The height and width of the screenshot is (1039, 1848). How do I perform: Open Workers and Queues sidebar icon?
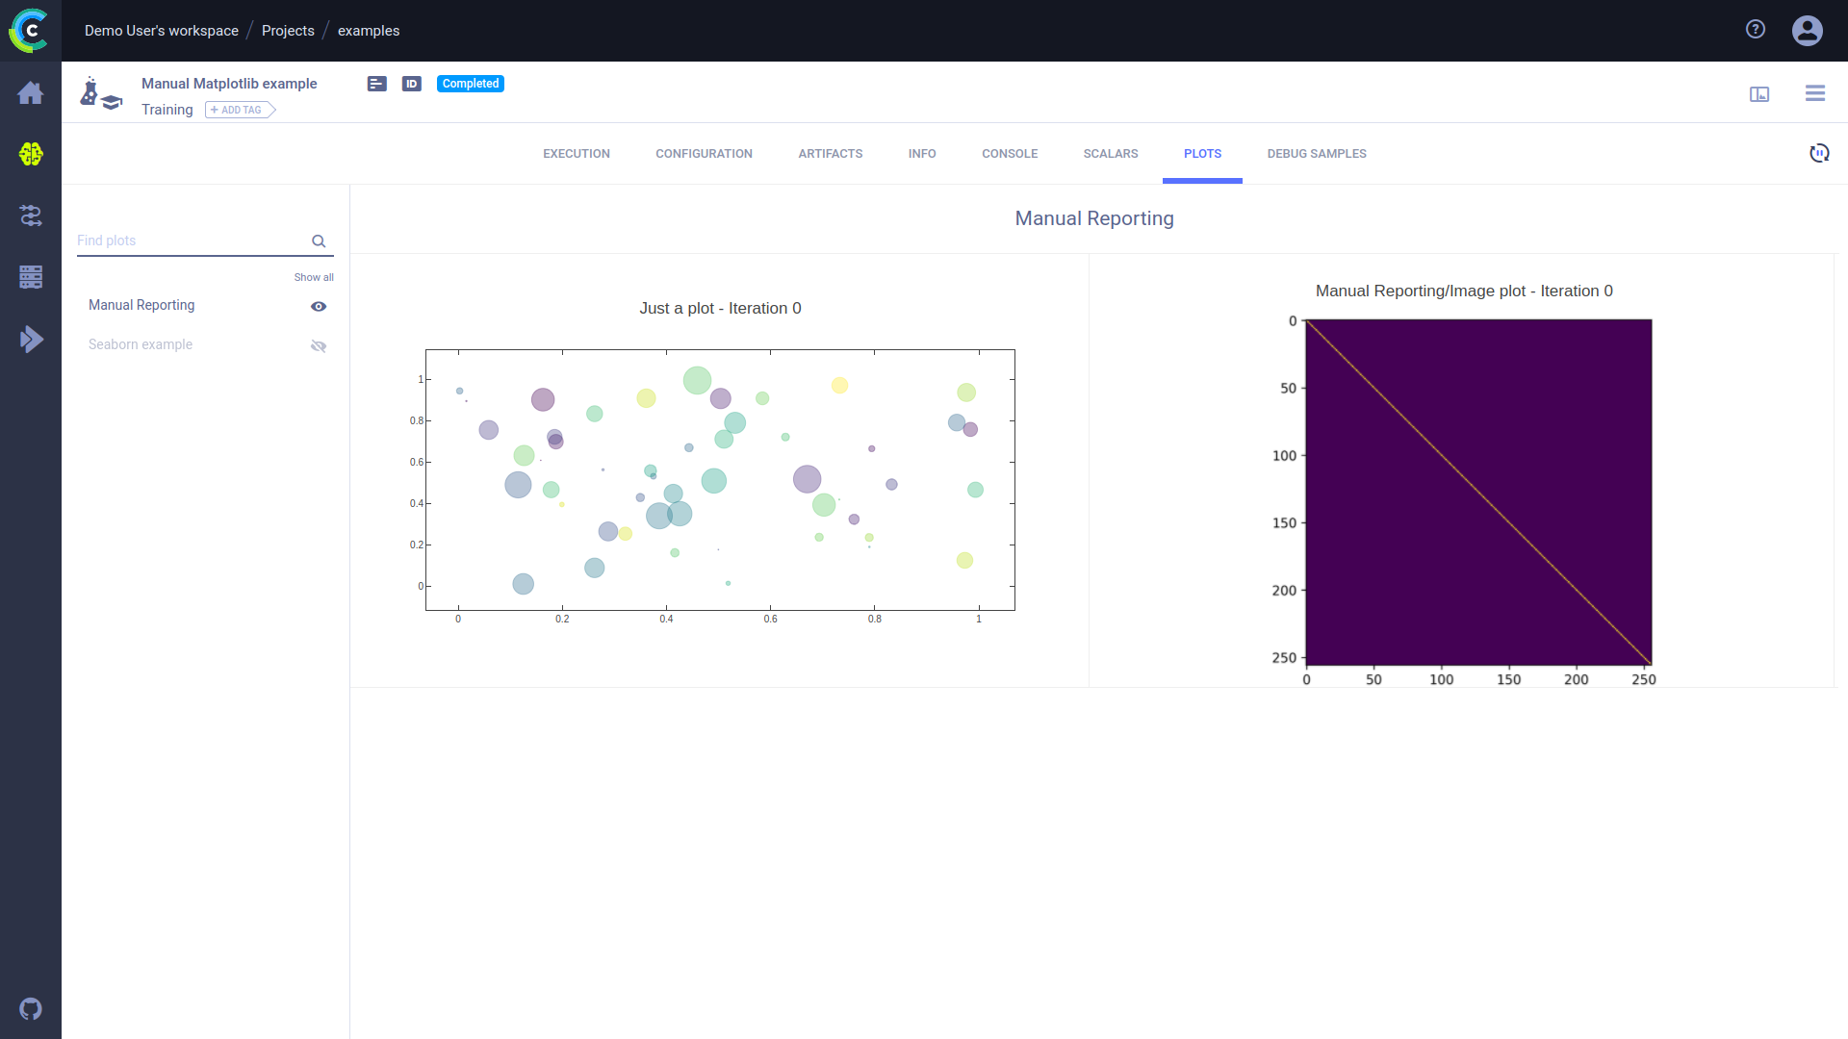(31, 339)
